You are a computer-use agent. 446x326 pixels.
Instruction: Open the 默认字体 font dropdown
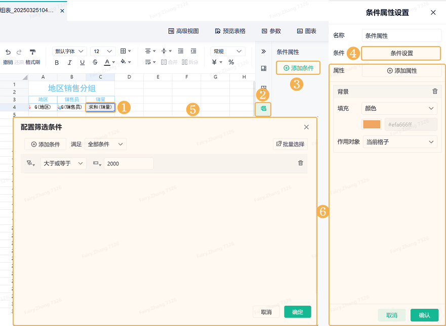70,52
